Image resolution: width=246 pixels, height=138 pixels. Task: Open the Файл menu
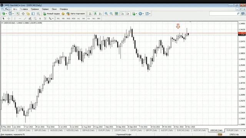pyautogui.click(x=8, y=9)
